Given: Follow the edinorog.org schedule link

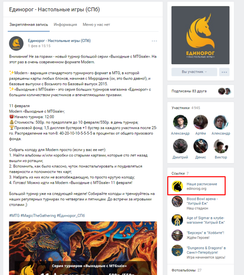Looking at the screenshot, I should pyautogui.click(x=196, y=189).
